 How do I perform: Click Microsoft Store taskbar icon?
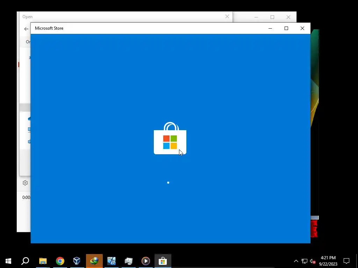click(163, 261)
